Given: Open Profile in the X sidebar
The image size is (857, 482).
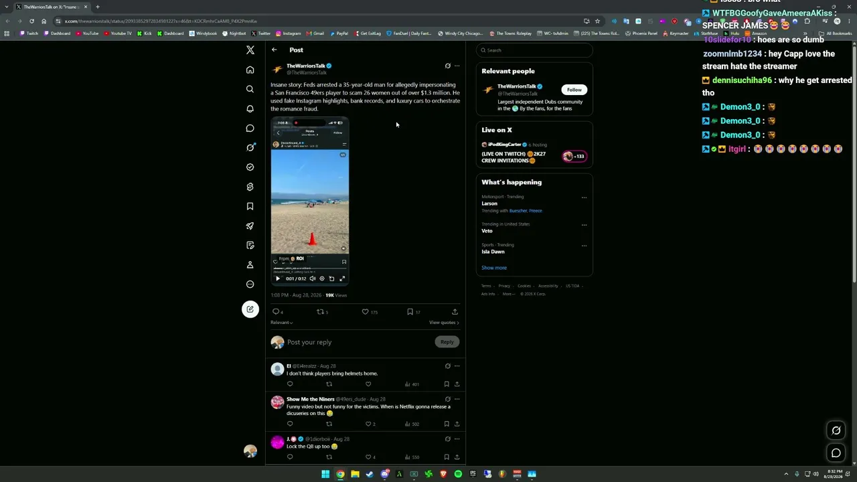Looking at the screenshot, I should [250, 265].
